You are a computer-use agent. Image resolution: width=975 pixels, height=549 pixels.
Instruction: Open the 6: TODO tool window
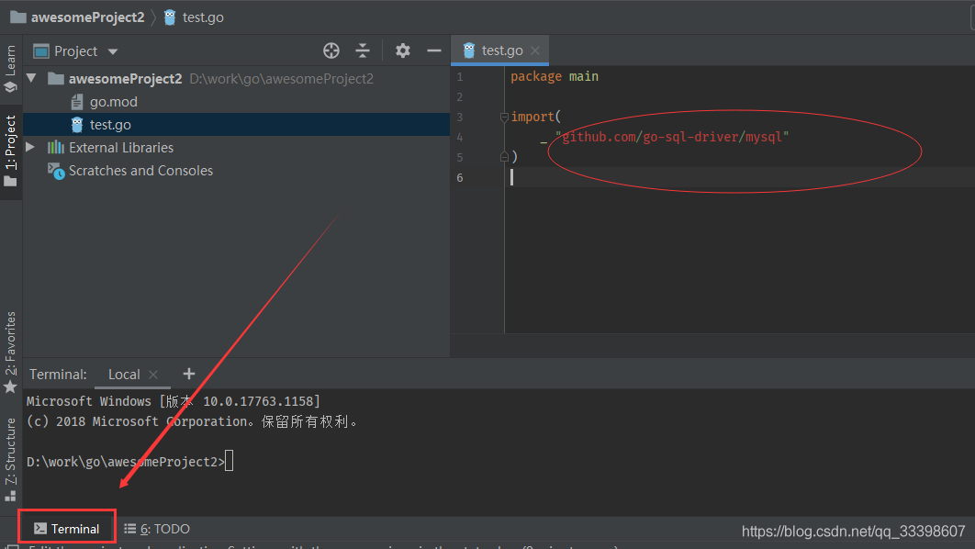[157, 529]
